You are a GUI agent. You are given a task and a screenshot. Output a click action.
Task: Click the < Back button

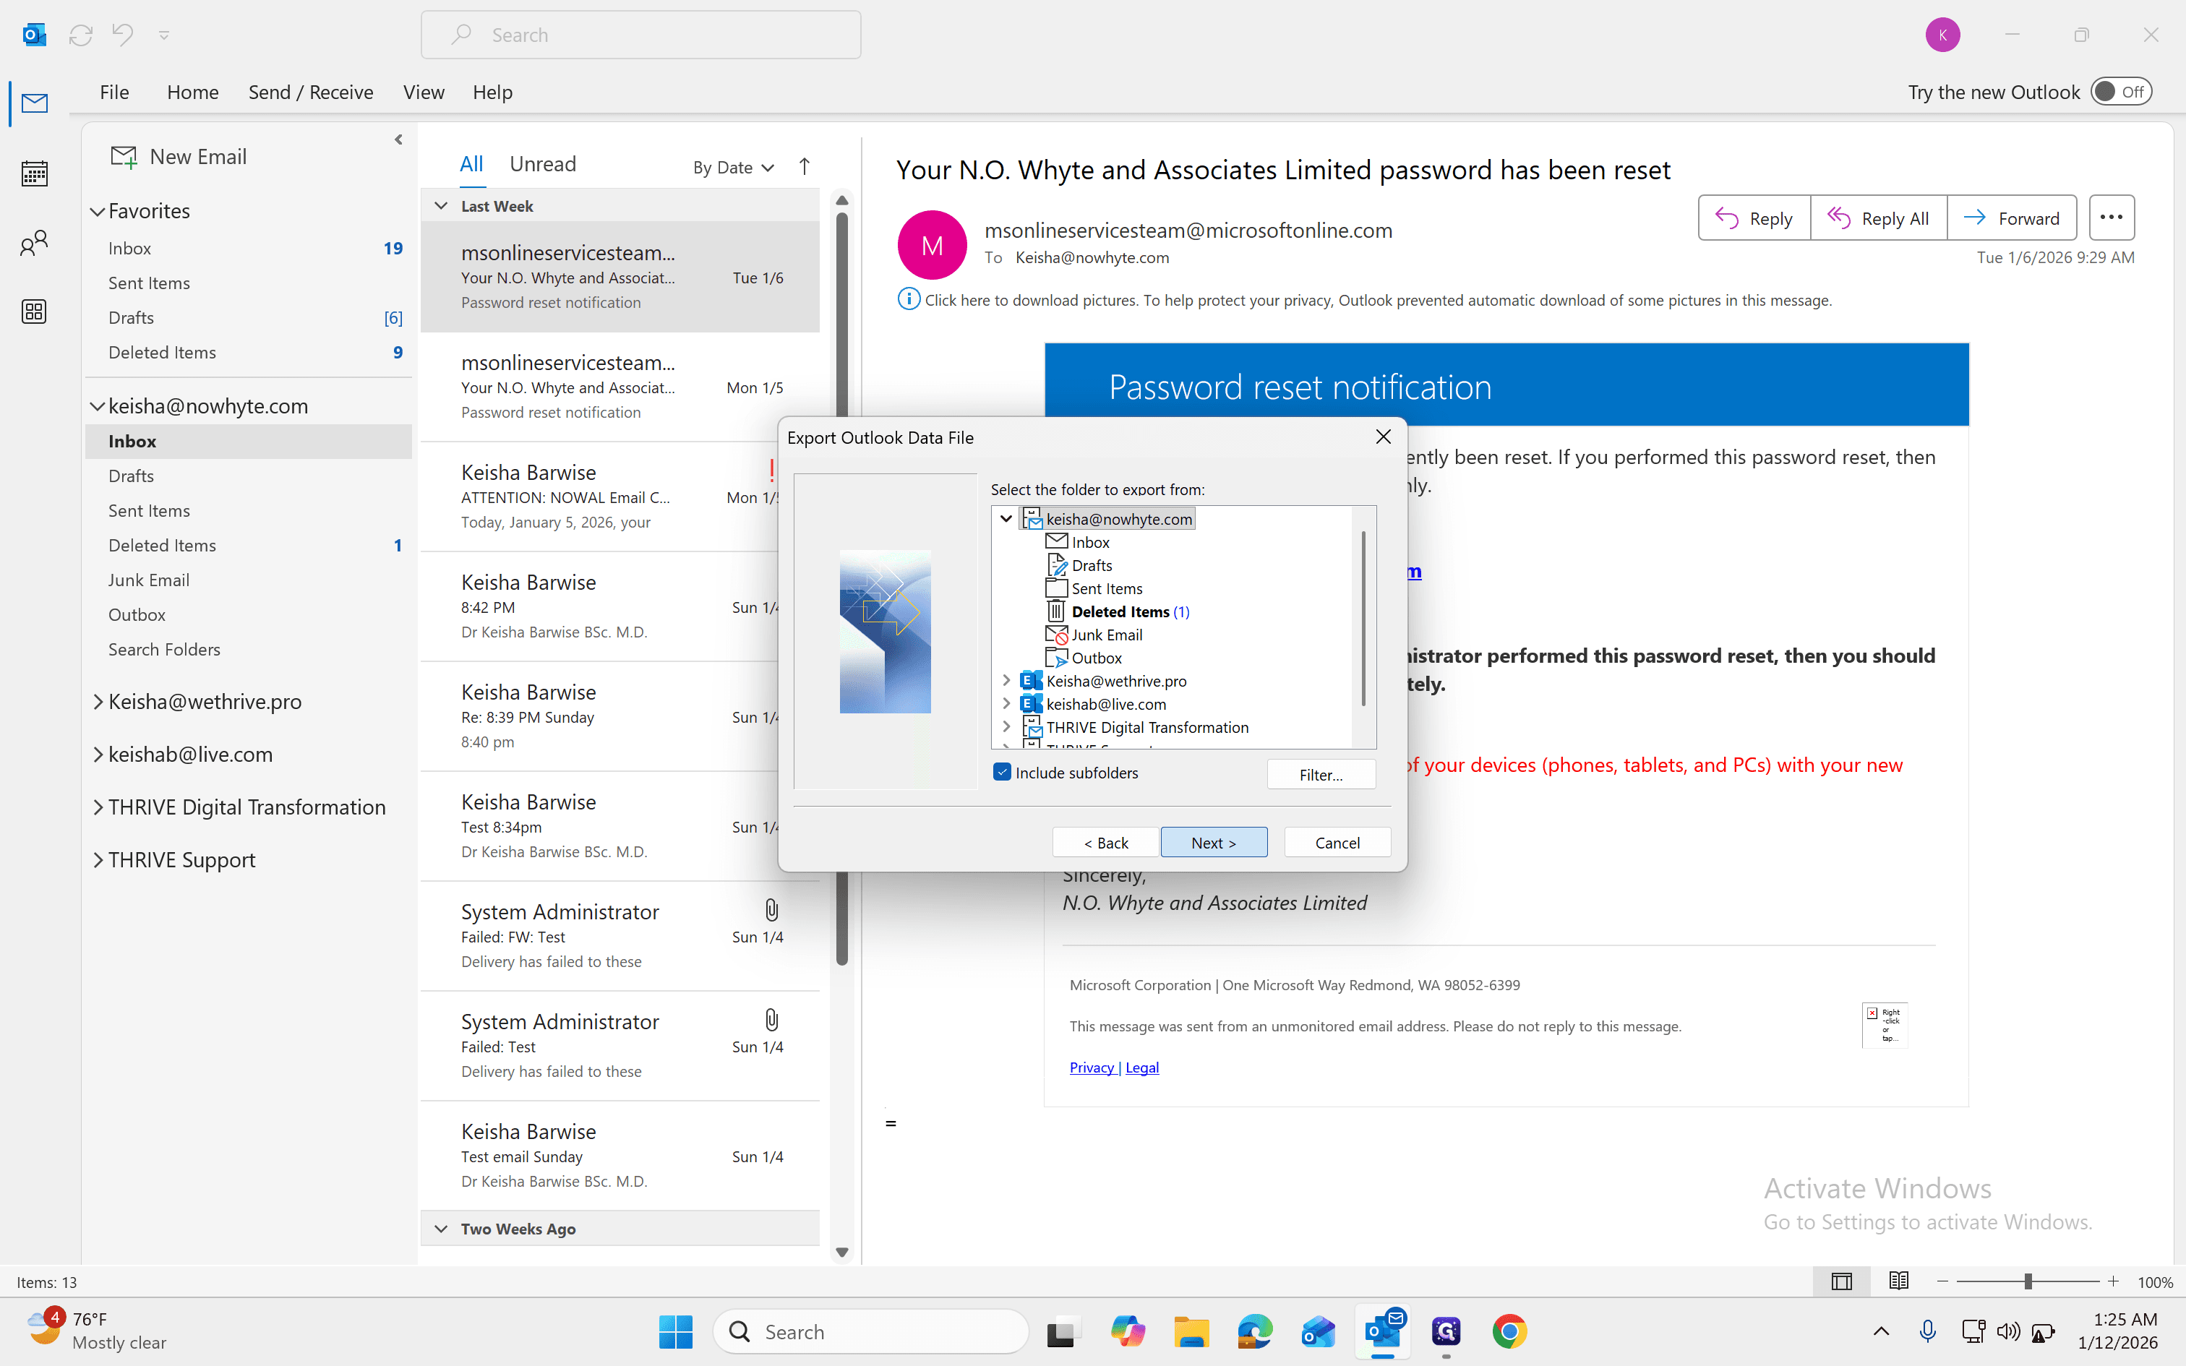[x=1105, y=842]
